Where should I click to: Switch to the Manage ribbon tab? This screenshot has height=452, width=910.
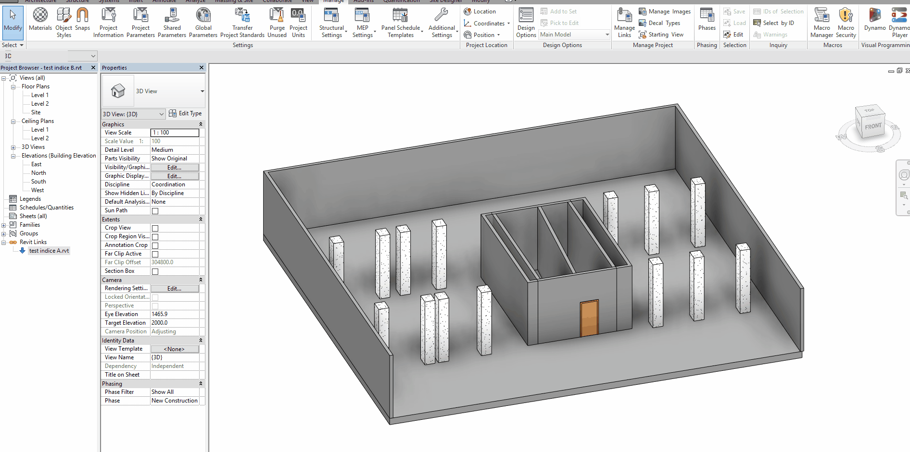pyautogui.click(x=333, y=1)
